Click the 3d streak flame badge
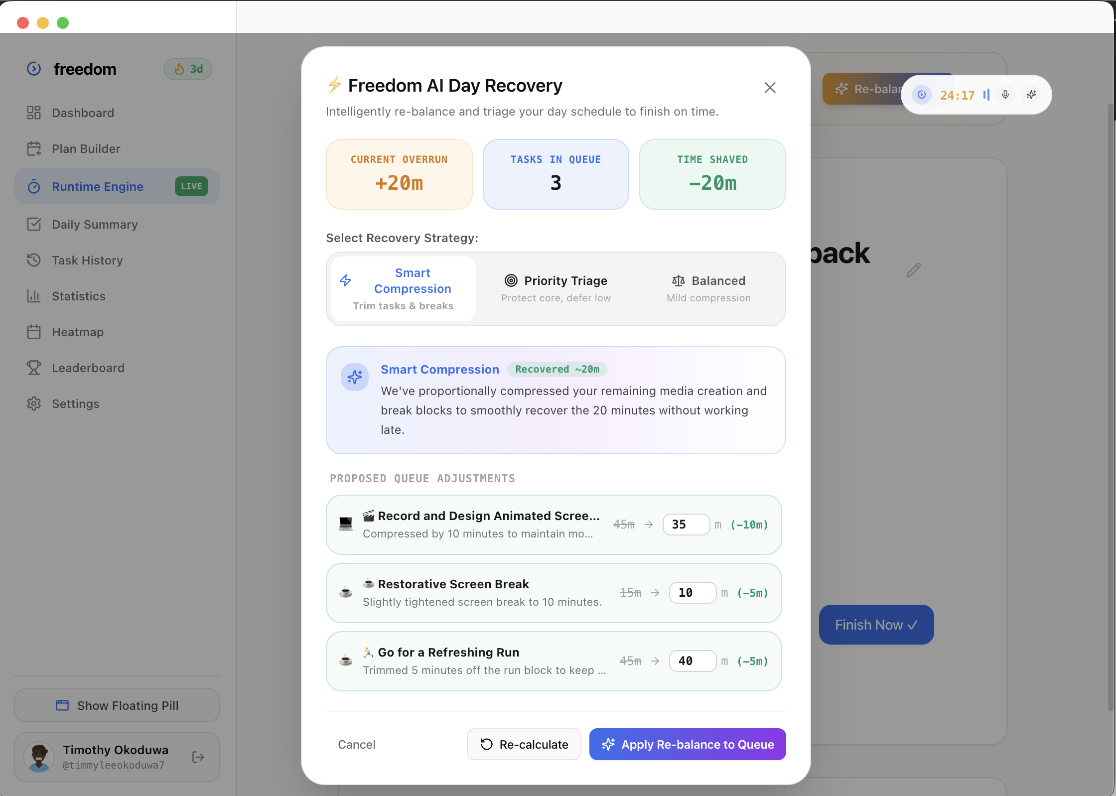Image resolution: width=1116 pixels, height=796 pixels. point(188,69)
